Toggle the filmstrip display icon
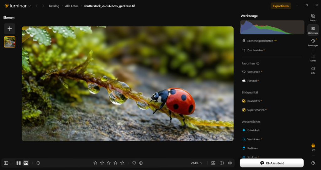 [x=213, y=163]
